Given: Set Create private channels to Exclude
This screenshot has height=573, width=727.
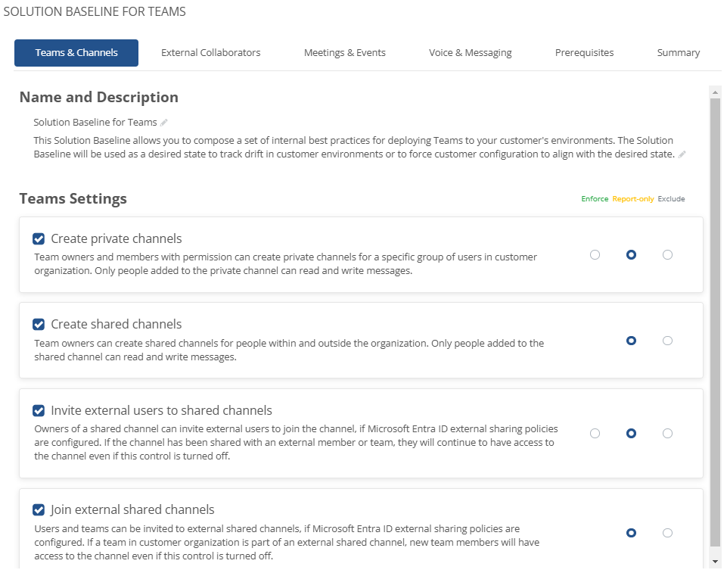Looking at the screenshot, I should tap(667, 255).
